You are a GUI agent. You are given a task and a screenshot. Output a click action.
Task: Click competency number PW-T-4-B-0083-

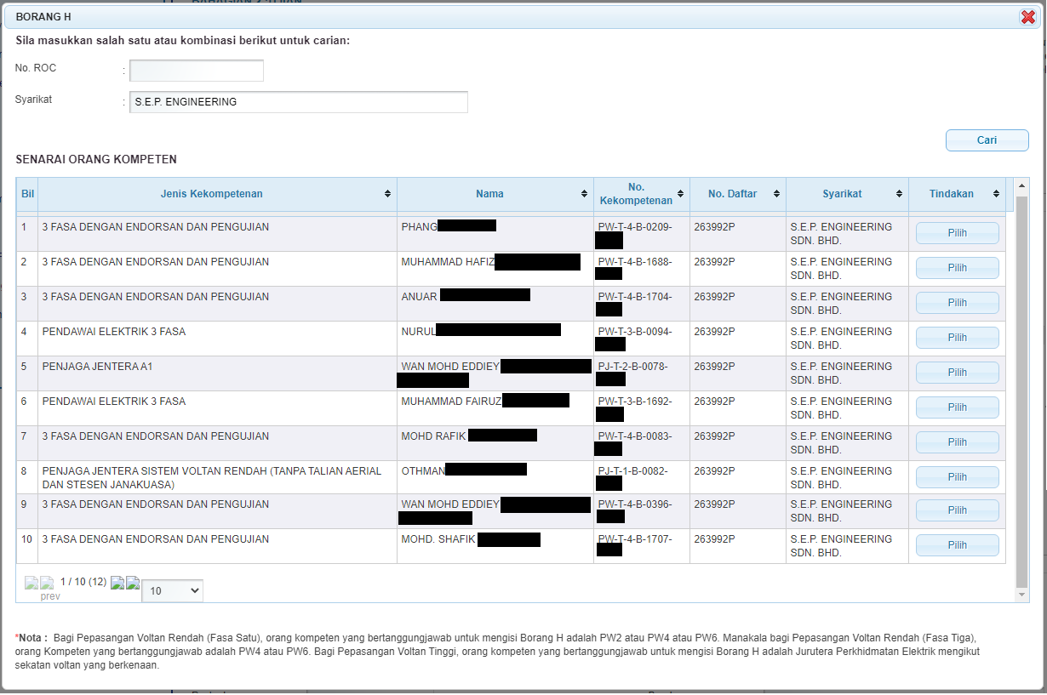coord(635,436)
